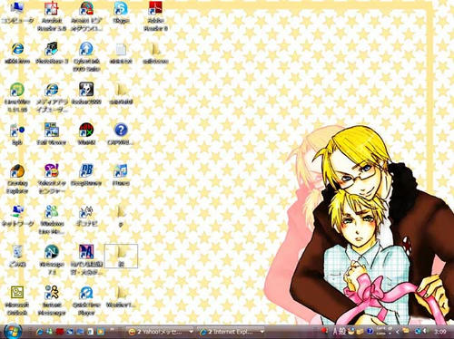454x339 pixels.
Task: Open the Windows Start orb
Action: tap(12, 331)
